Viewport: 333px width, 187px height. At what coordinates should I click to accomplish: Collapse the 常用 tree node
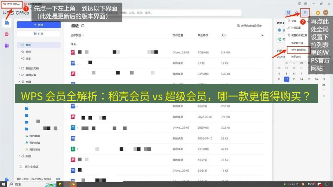pyautogui.click(x=19, y=82)
